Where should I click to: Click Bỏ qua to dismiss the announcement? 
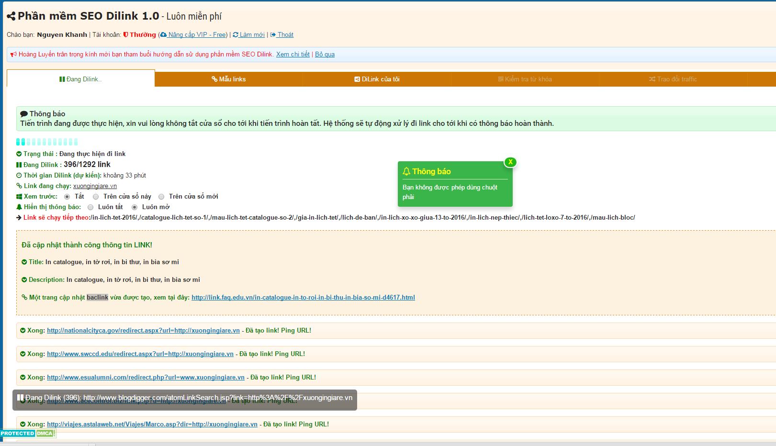[325, 55]
